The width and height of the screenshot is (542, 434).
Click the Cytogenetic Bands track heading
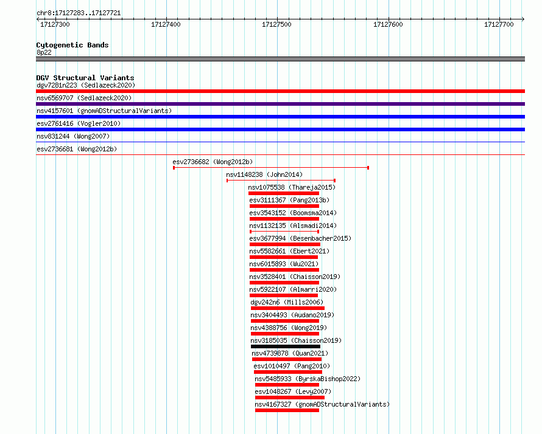(x=72, y=45)
